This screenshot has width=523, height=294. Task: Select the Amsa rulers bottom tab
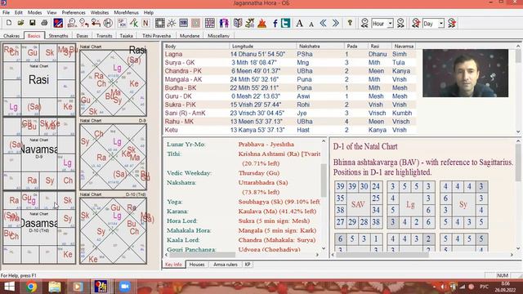pyautogui.click(x=226, y=265)
